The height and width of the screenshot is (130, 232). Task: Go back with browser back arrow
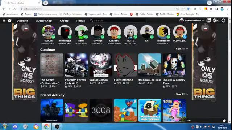coord(4,9)
